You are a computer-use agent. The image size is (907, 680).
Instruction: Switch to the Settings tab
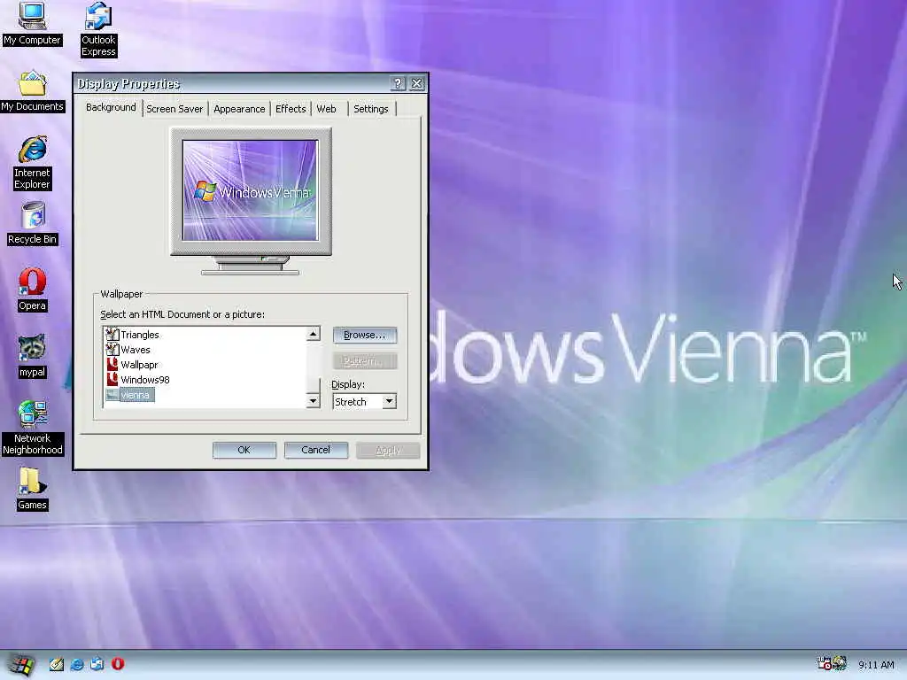point(371,109)
